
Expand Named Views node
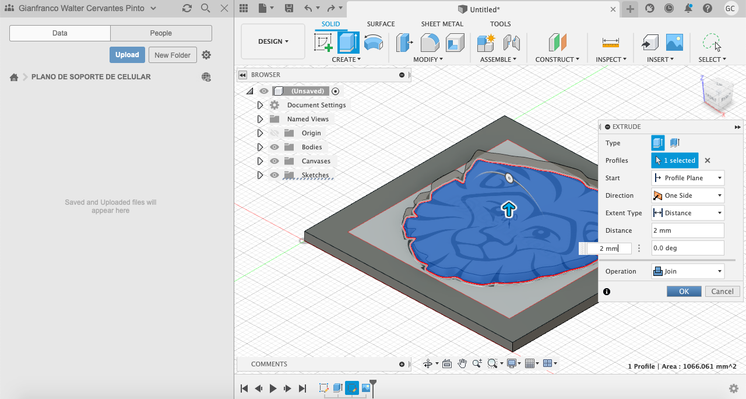click(261, 119)
